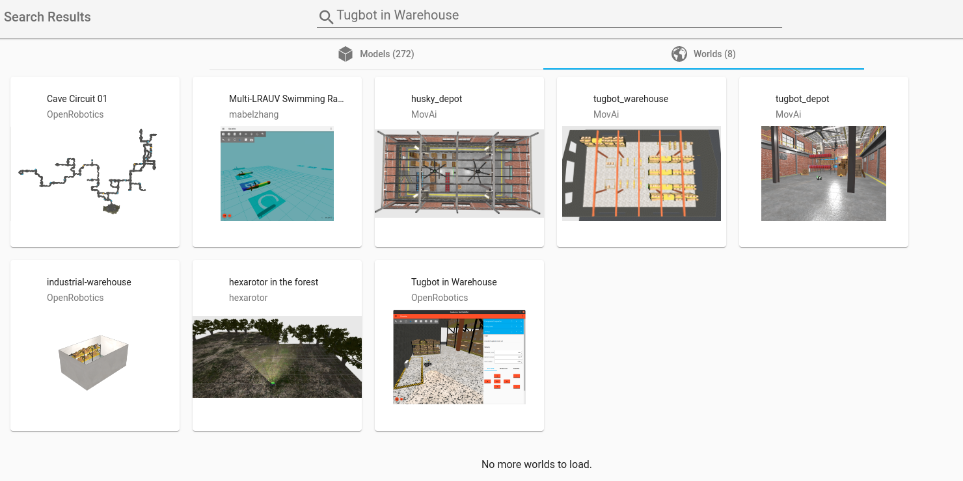Click the search magnifier icon
This screenshot has height=481, width=963.
325,16
